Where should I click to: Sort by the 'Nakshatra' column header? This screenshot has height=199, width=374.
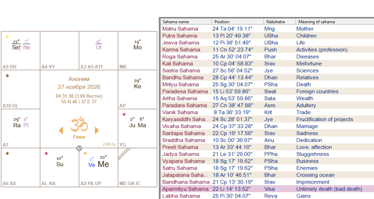pyautogui.click(x=280, y=22)
